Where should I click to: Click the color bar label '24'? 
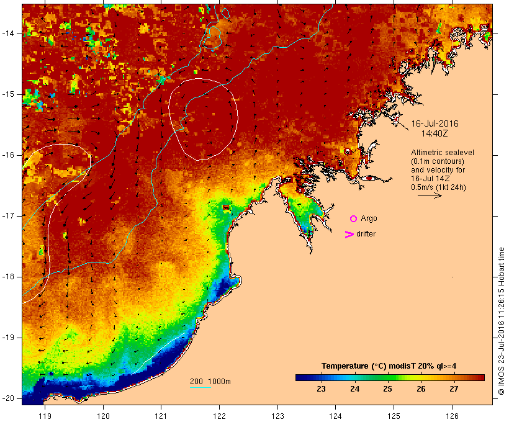coord(355,389)
